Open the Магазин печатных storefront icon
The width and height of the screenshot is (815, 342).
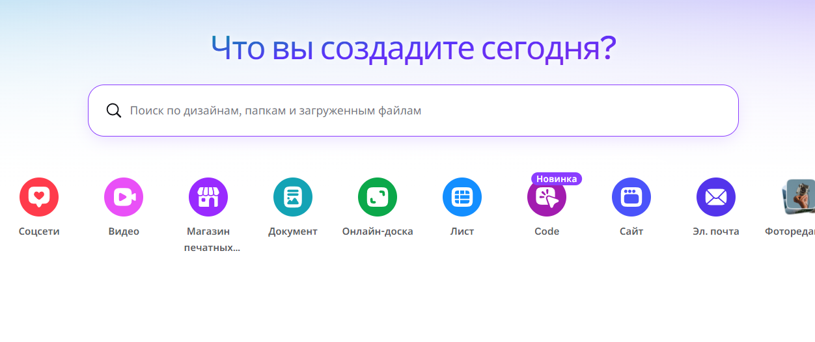(208, 197)
